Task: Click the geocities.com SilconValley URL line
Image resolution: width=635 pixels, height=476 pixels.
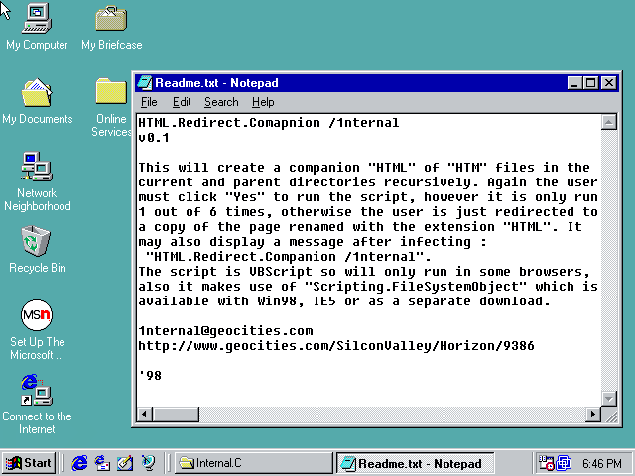Action: coord(336,346)
